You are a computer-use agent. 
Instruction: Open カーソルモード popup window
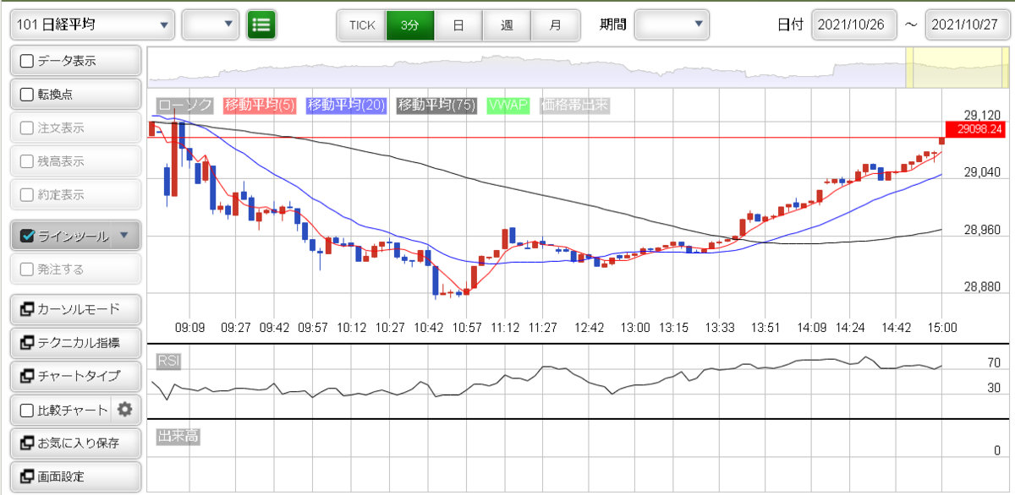75,309
